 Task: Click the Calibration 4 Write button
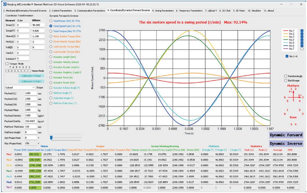coord(31,81)
